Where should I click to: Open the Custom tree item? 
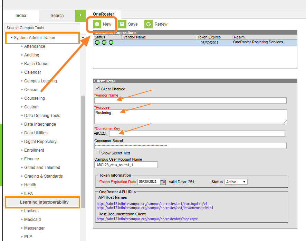[31, 107]
